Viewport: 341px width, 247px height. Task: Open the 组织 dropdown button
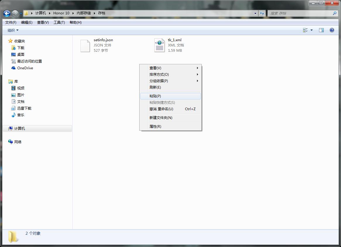[13, 30]
